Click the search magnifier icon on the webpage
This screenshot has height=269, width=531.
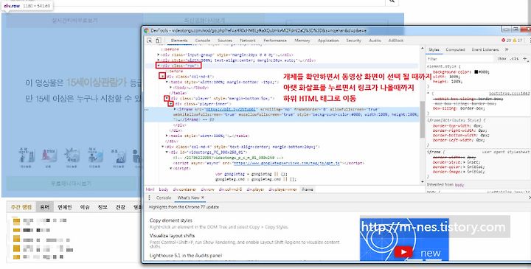pyautogui.click(x=392, y=1)
